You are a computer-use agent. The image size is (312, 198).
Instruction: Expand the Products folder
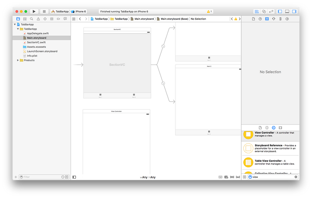pos(18,60)
